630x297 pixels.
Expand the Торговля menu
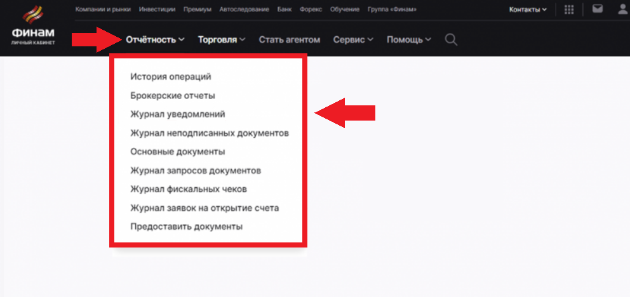221,39
